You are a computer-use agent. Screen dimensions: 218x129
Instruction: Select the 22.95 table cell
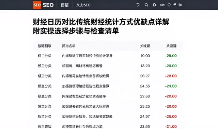(145, 126)
